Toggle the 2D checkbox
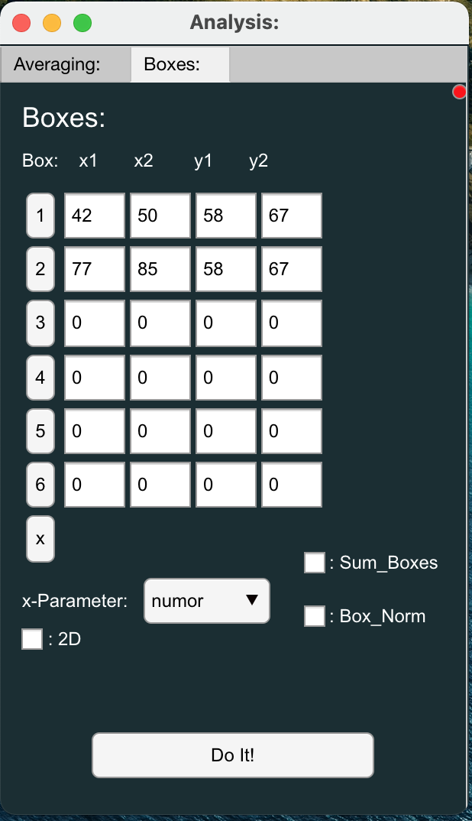 [32, 639]
